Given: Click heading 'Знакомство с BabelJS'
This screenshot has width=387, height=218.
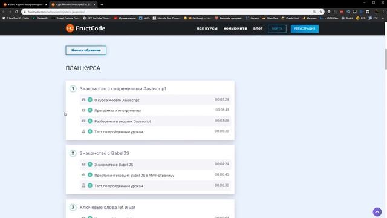Looking at the screenshot, I should tap(104, 153).
